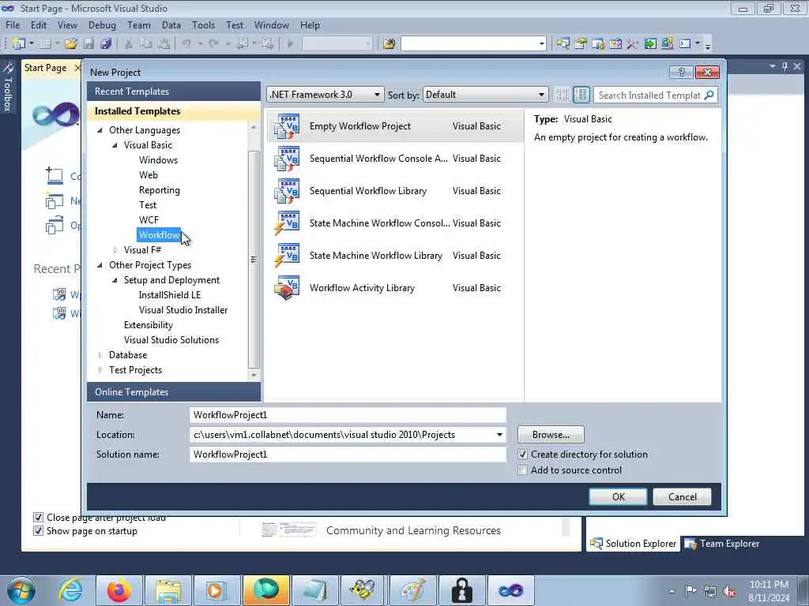
Task: Click the Sequential Workflow Console Application icon
Action: pyautogui.click(x=286, y=159)
